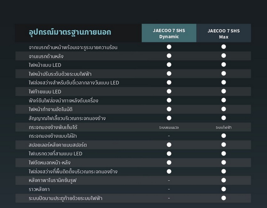Click Dynamic dot for ไฟหน้าแบบ LED
Image resolution: width=267 pixels, height=208 pixels.
(169, 65)
